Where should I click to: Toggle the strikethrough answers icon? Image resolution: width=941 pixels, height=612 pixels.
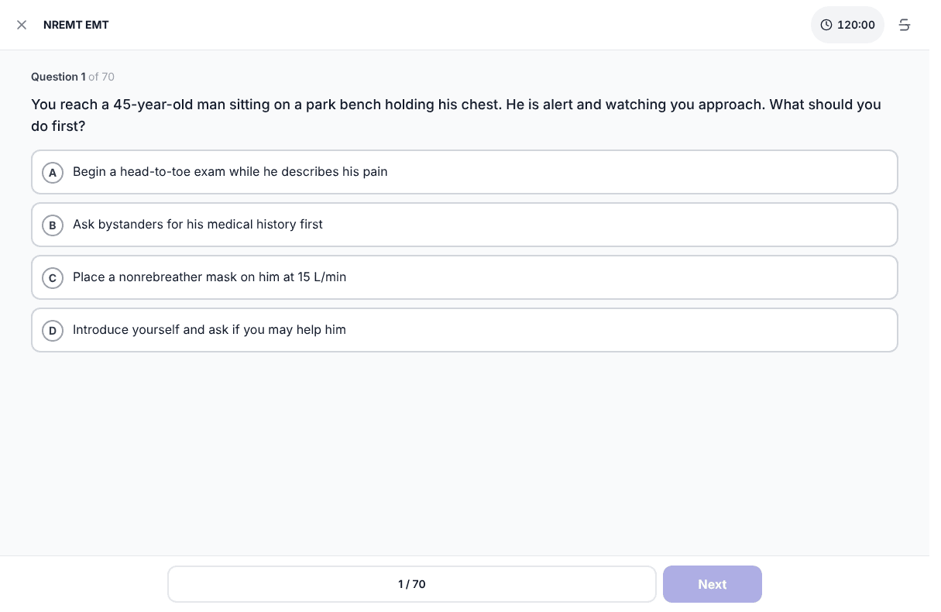[x=904, y=25]
